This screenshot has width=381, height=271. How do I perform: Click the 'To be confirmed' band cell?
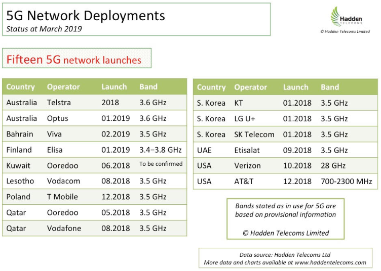coord(161,164)
